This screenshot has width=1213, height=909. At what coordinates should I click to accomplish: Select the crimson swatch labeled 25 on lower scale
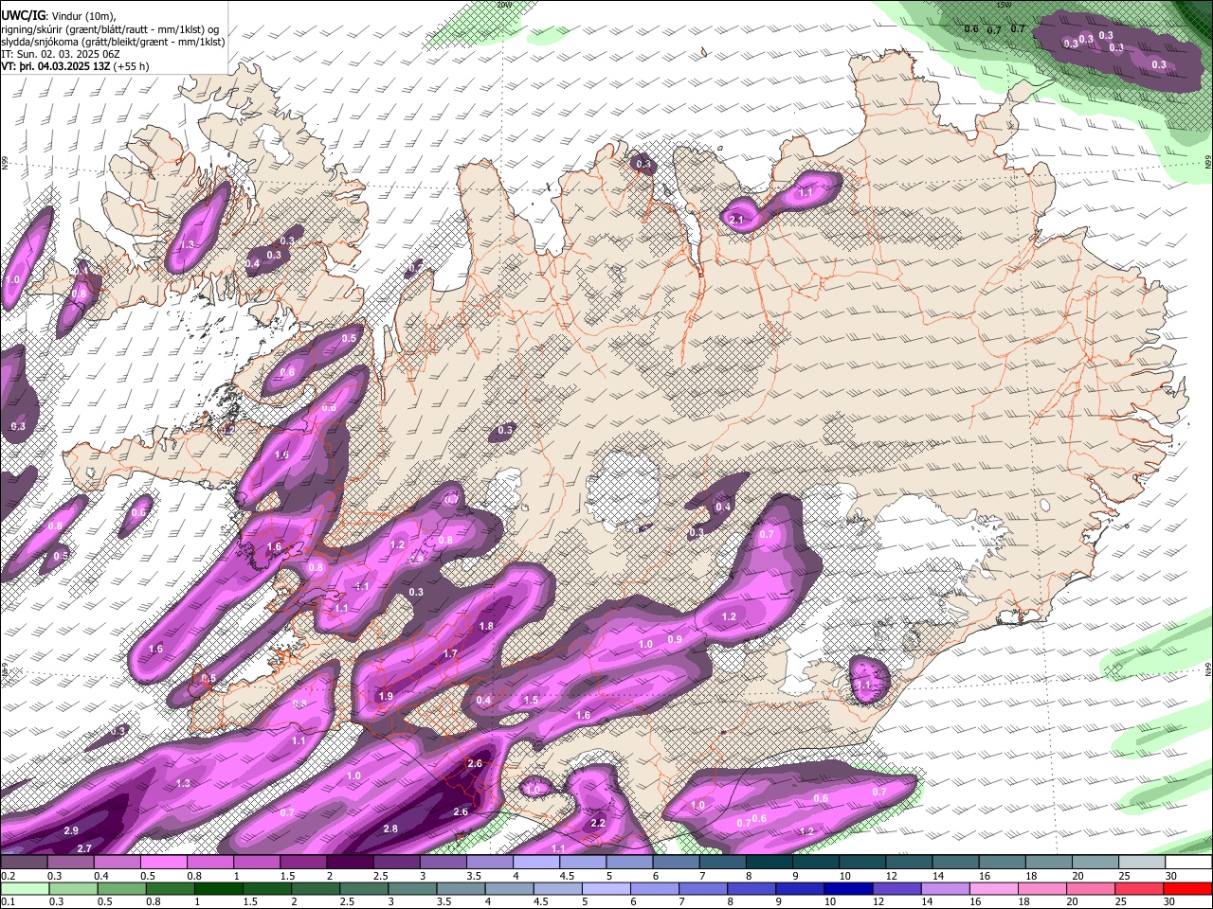(x=1139, y=888)
